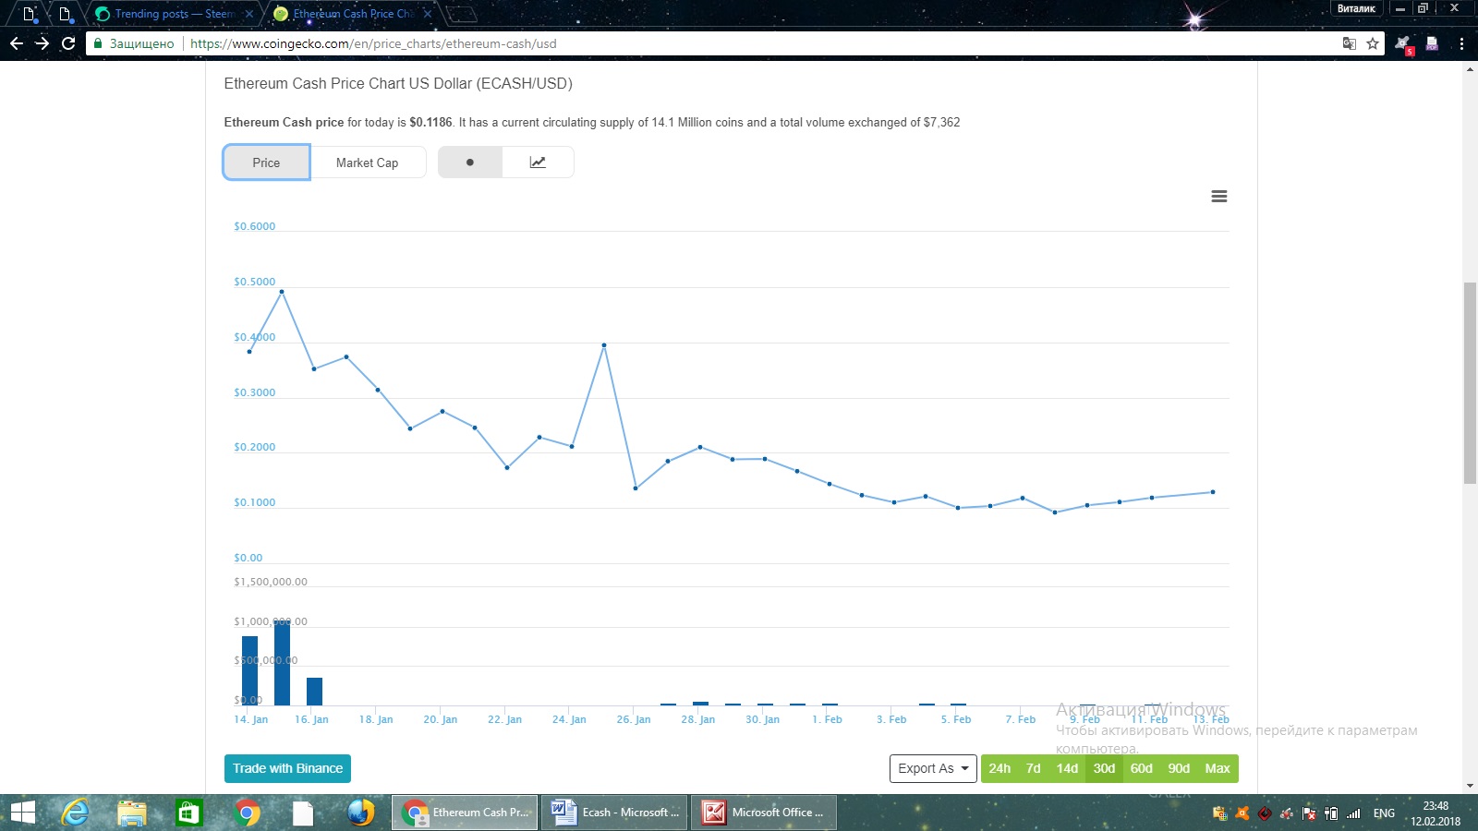Expand the Export As dropdown

933,768
